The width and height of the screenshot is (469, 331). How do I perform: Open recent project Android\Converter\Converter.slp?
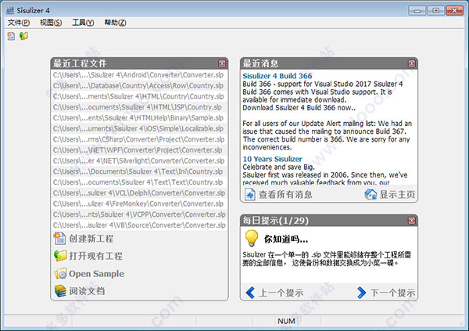(139, 75)
